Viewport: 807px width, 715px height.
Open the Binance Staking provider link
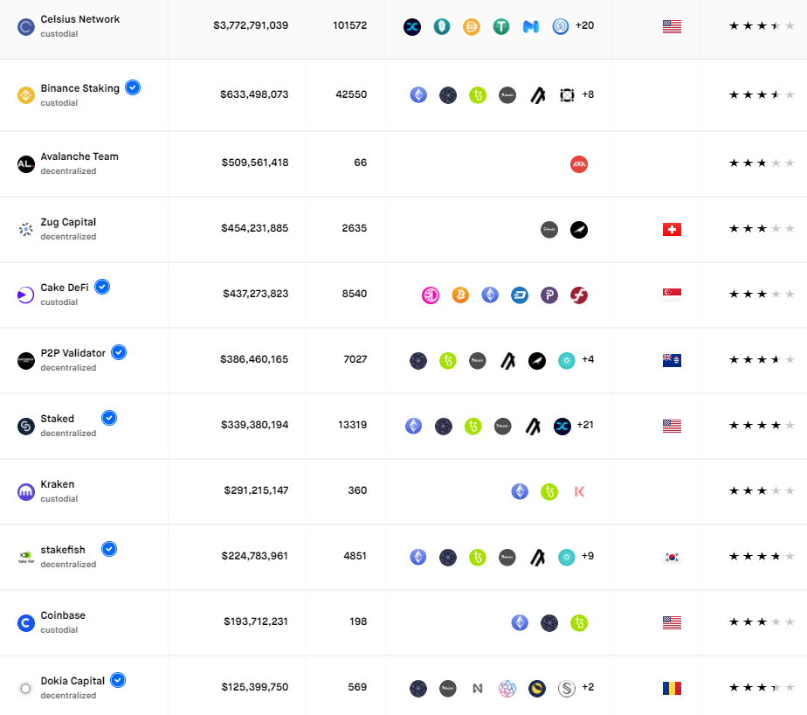click(80, 88)
